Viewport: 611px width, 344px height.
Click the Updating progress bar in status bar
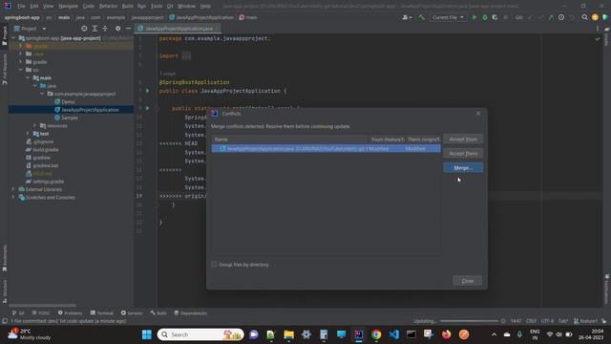469,321
